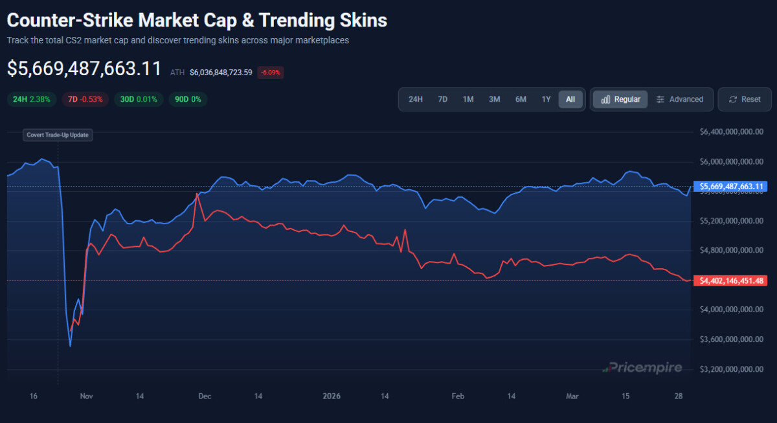The image size is (777, 423).
Task: Click the refresh arrows icon on Reset
Action: pos(733,100)
